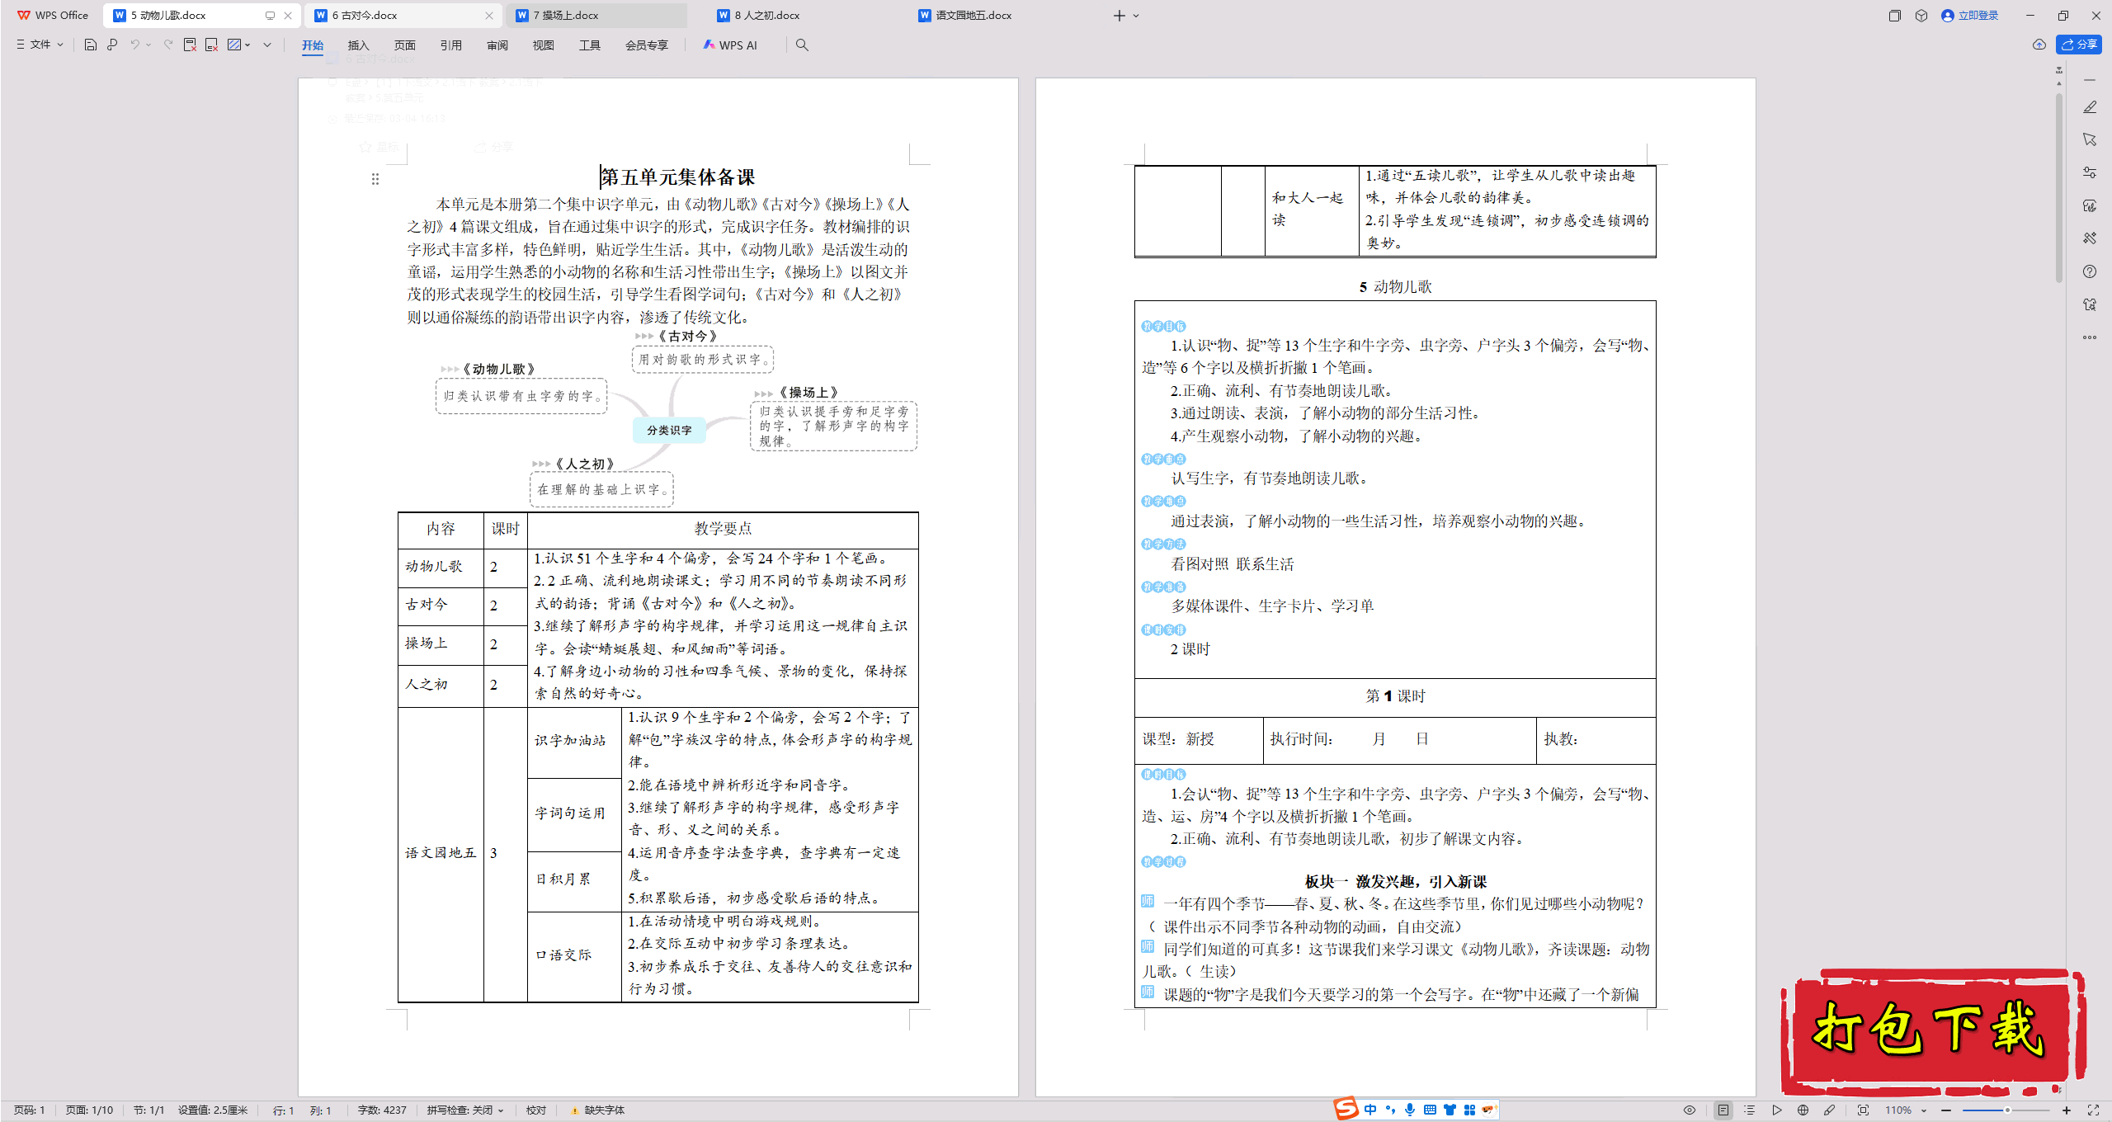This screenshot has height=1122, width=2112.
Task: Adjust the zoom slider handle
Action: 2007,1110
